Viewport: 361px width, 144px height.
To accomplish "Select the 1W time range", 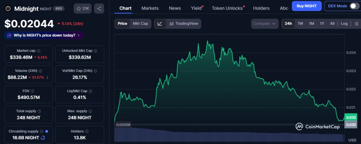I will 300,24.
